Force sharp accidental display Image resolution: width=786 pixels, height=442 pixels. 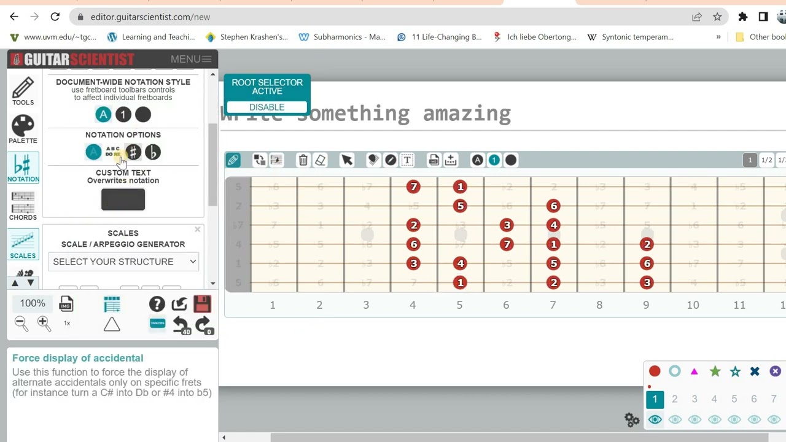point(133,152)
